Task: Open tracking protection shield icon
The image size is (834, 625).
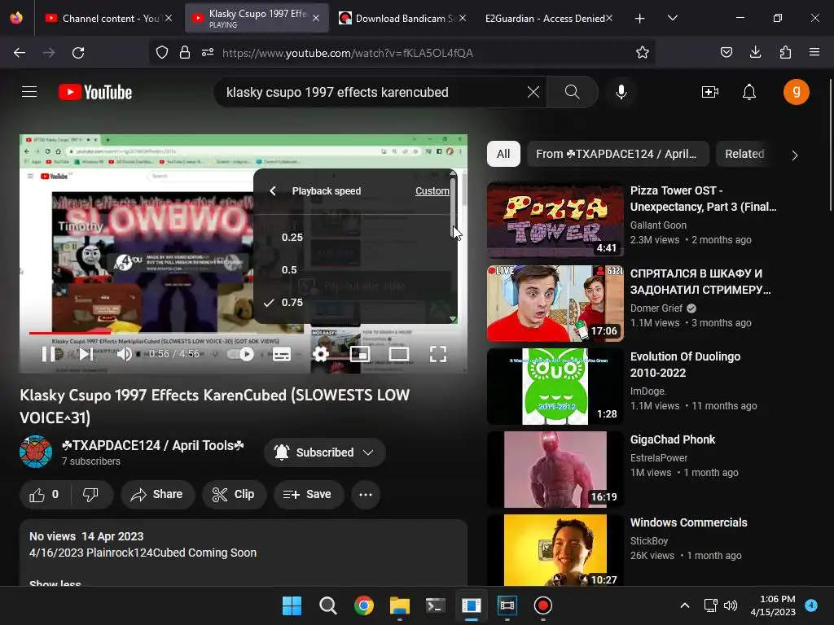Action: point(162,52)
